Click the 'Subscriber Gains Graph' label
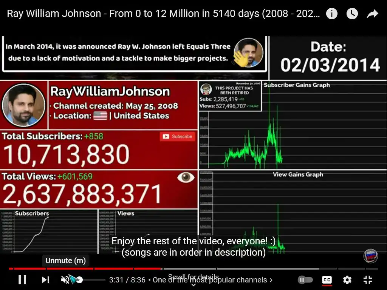This screenshot has height=290, width=387. pos(297,85)
